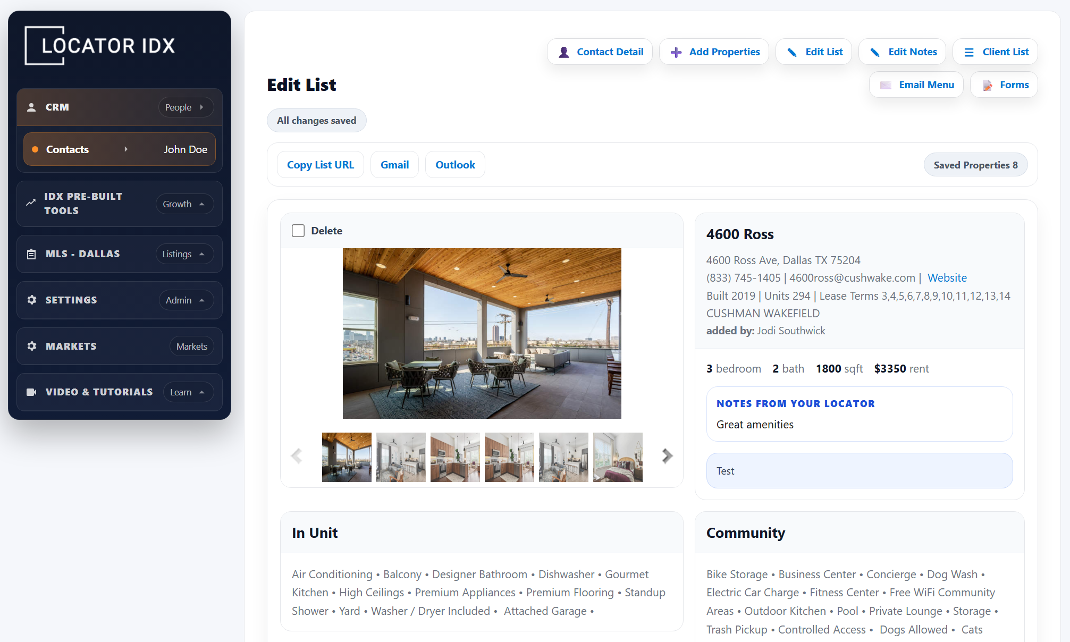Click the 4600 Ross property title
The height and width of the screenshot is (642, 1070).
click(x=740, y=234)
